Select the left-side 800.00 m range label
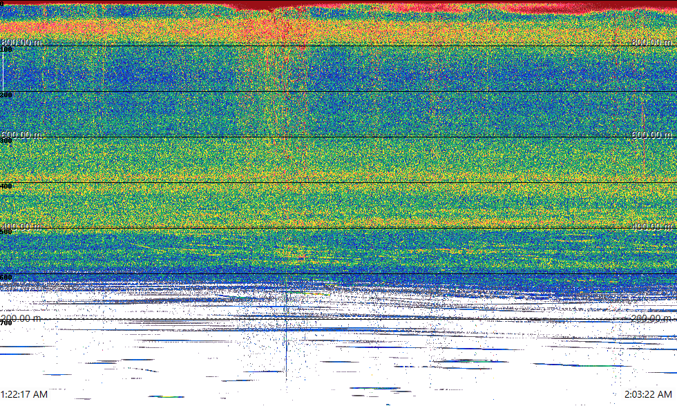The image size is (677, 406). point(21,42)
